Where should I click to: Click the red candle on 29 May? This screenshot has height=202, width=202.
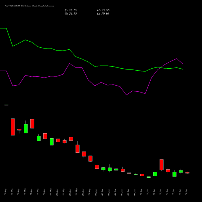90,158
